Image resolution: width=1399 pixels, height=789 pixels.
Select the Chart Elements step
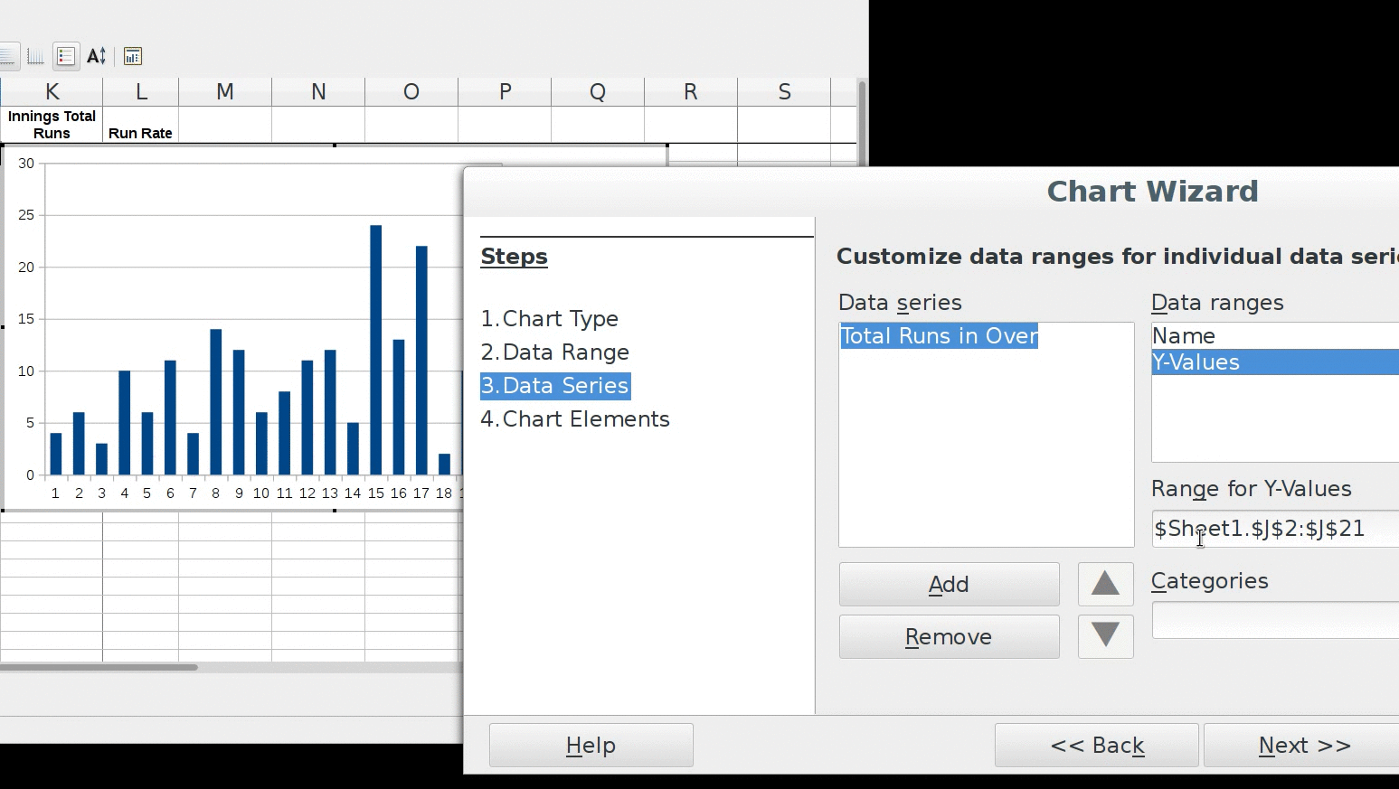pyautogui.click(x=575, y=419)
